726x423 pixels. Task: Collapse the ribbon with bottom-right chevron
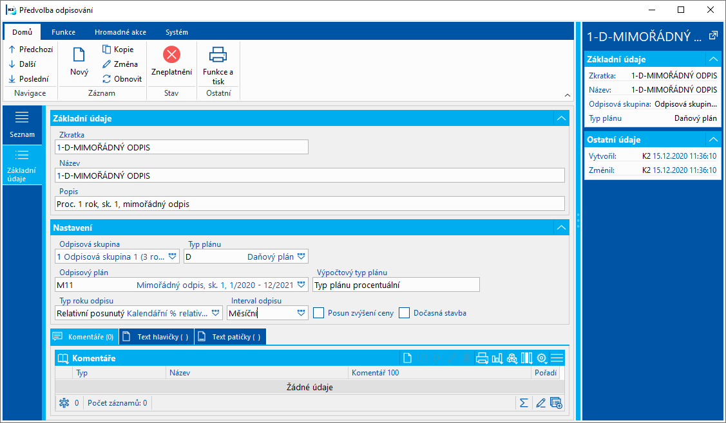[567, 95]
